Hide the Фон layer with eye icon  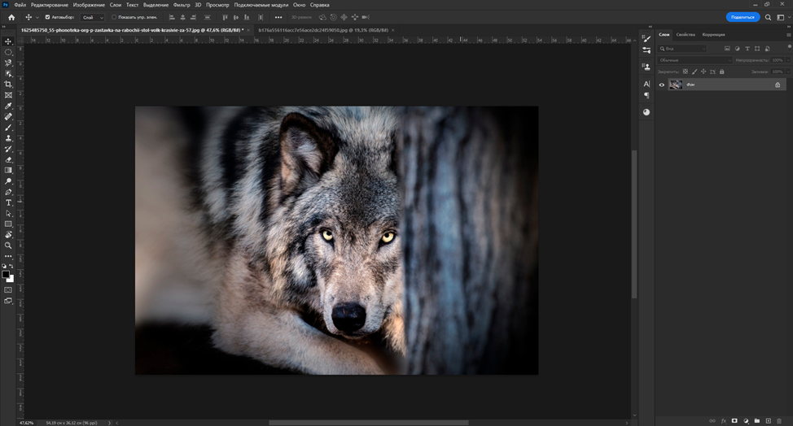pyautogui.click(x=661, y=85)
